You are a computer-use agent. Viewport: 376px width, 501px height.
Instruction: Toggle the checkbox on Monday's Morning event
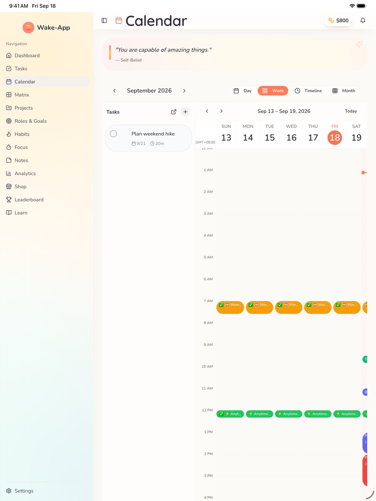pyautogui.click(x=251, y=305)
